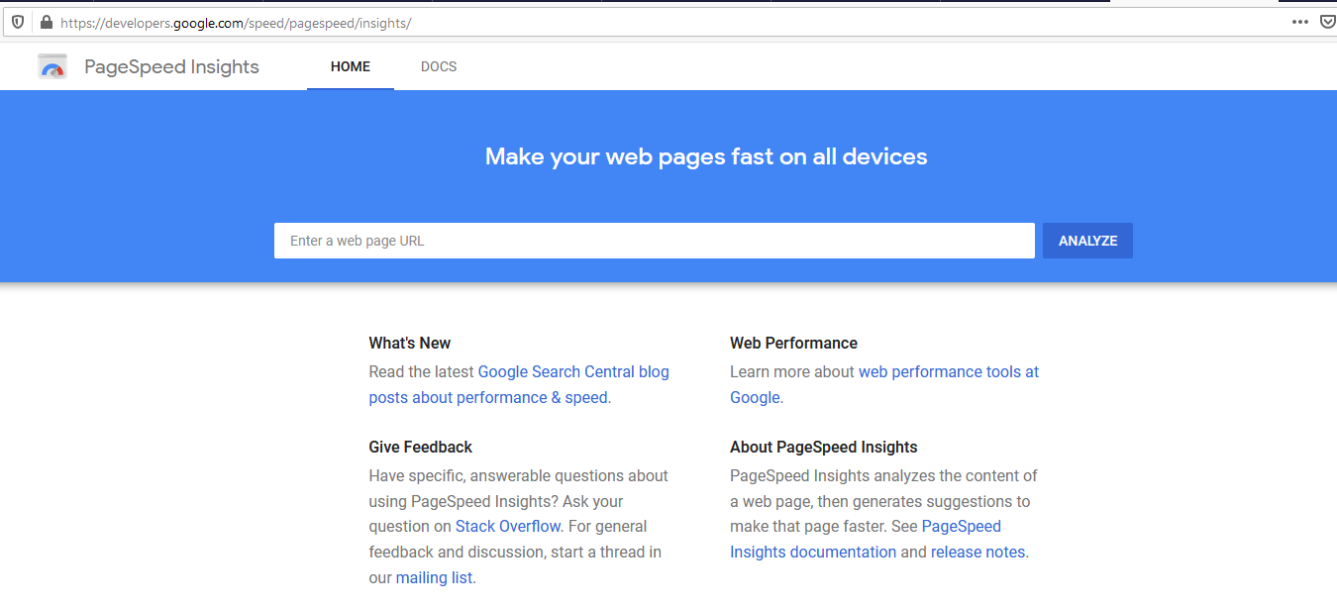Click the About PageSpeed Insights heading

[x=824, y=448]
